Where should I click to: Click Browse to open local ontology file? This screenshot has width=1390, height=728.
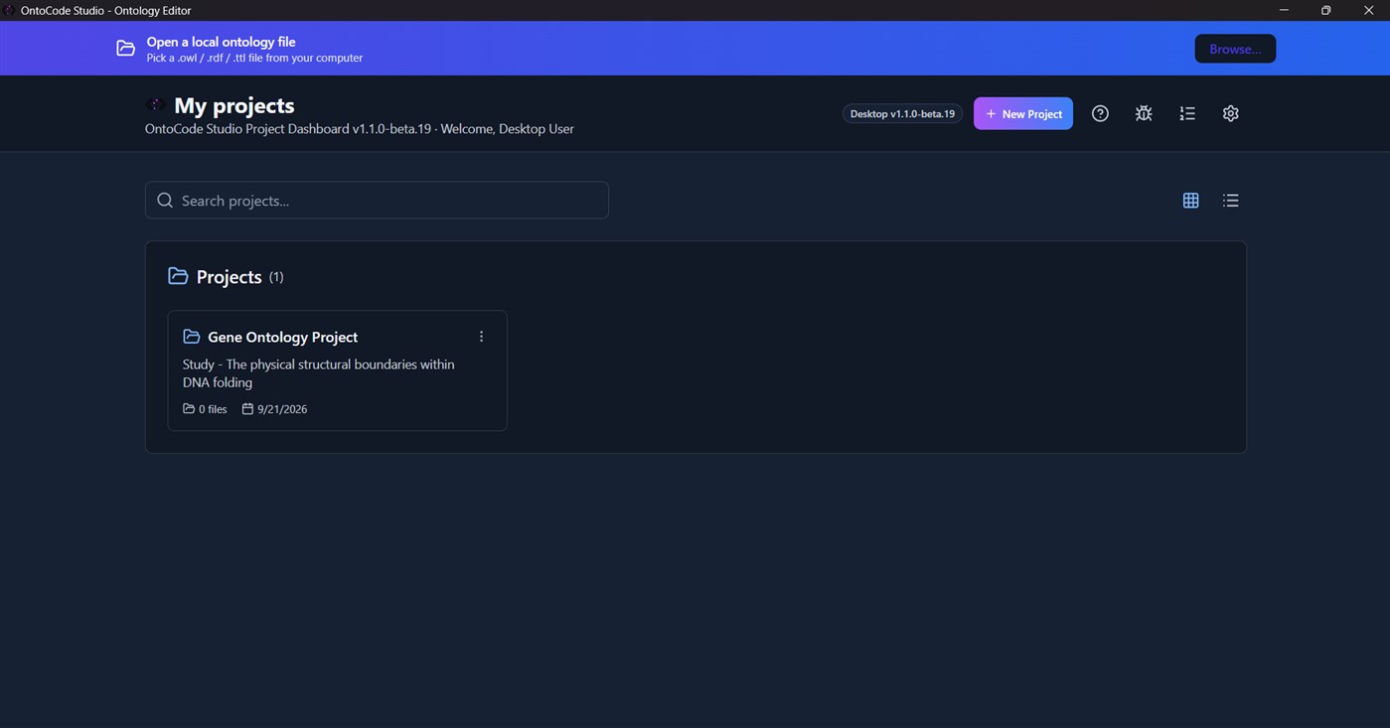pos(1235,49)
